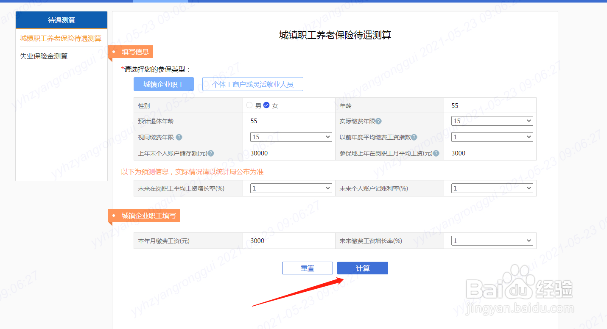The width and height of the screenshot is (607, 329).
Task: Click the 预计退休年龄 input field
Action: [x=289, y=121]
